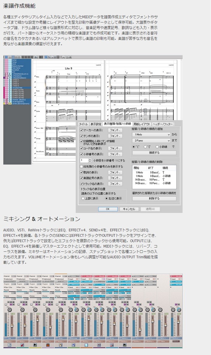The width and height of the screenshot is (211, 355).
Task: Select the 上部に表示 radio button
Action: tap(83, 198)
